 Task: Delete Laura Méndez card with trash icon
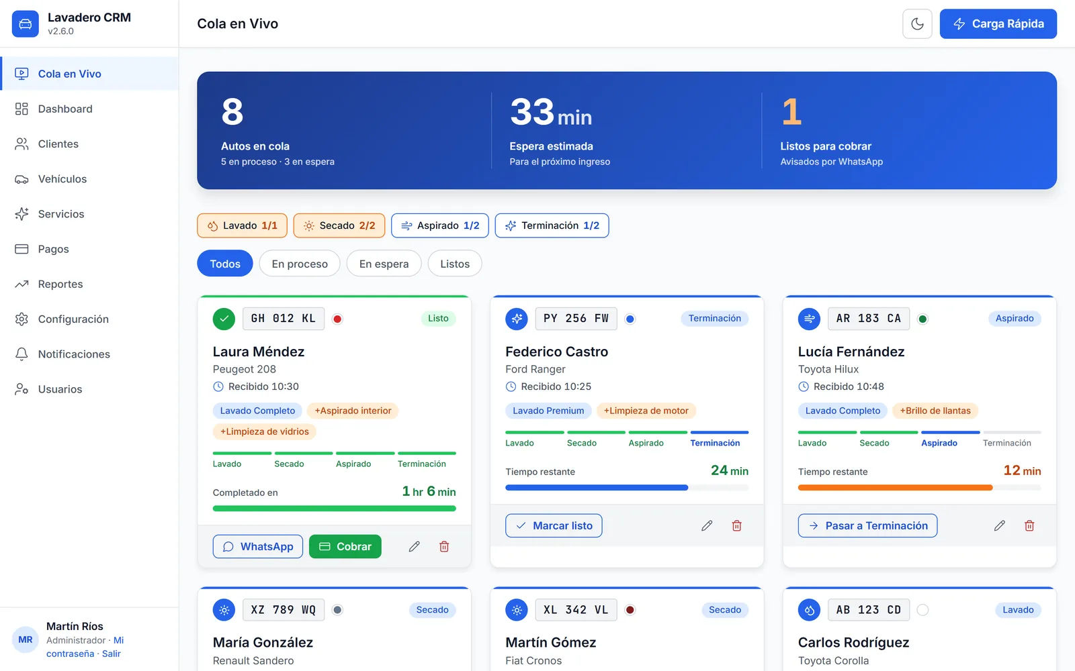pyautogui.click(x=444, y=546)
